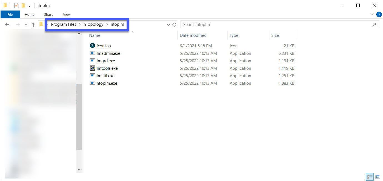Click the nTopology breadcrumb
The width and height of the screenshot is (383, 181).
[x=93, y=24]
